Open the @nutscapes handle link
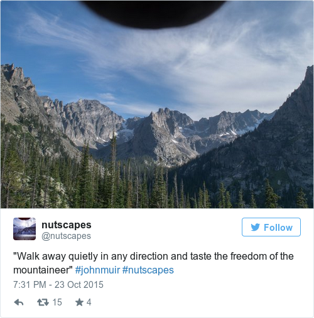The height and width of the screenshot is (318, 314). (x=66, y=236)
